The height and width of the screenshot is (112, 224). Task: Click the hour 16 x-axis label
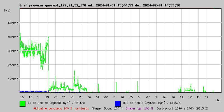(x=22, y=97)
